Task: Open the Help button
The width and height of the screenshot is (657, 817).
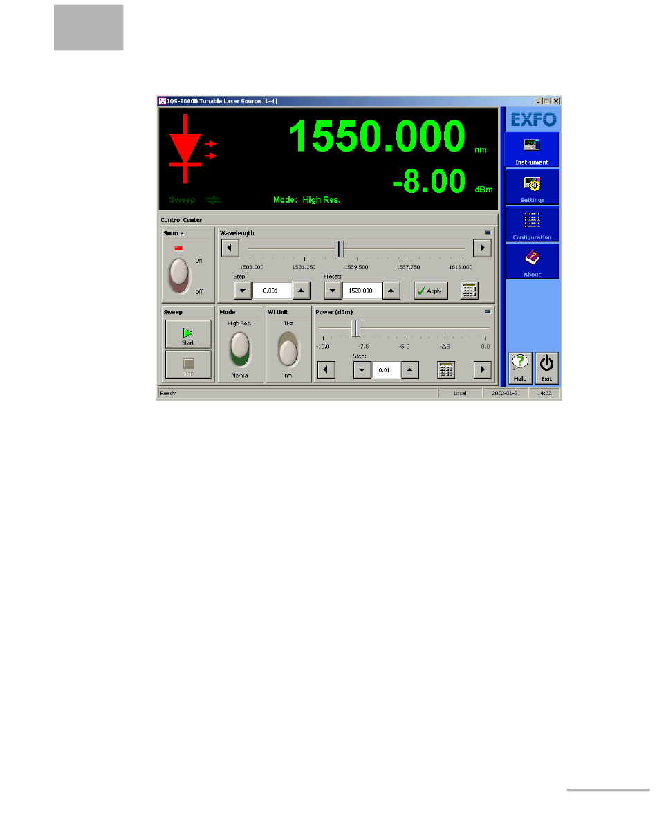Action: pos(520,368)
